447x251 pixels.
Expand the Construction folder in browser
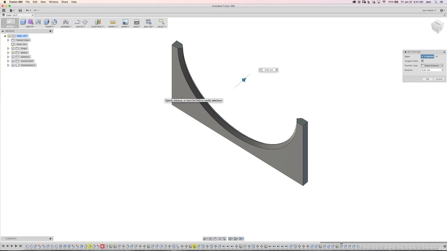(x=8, y=61)
